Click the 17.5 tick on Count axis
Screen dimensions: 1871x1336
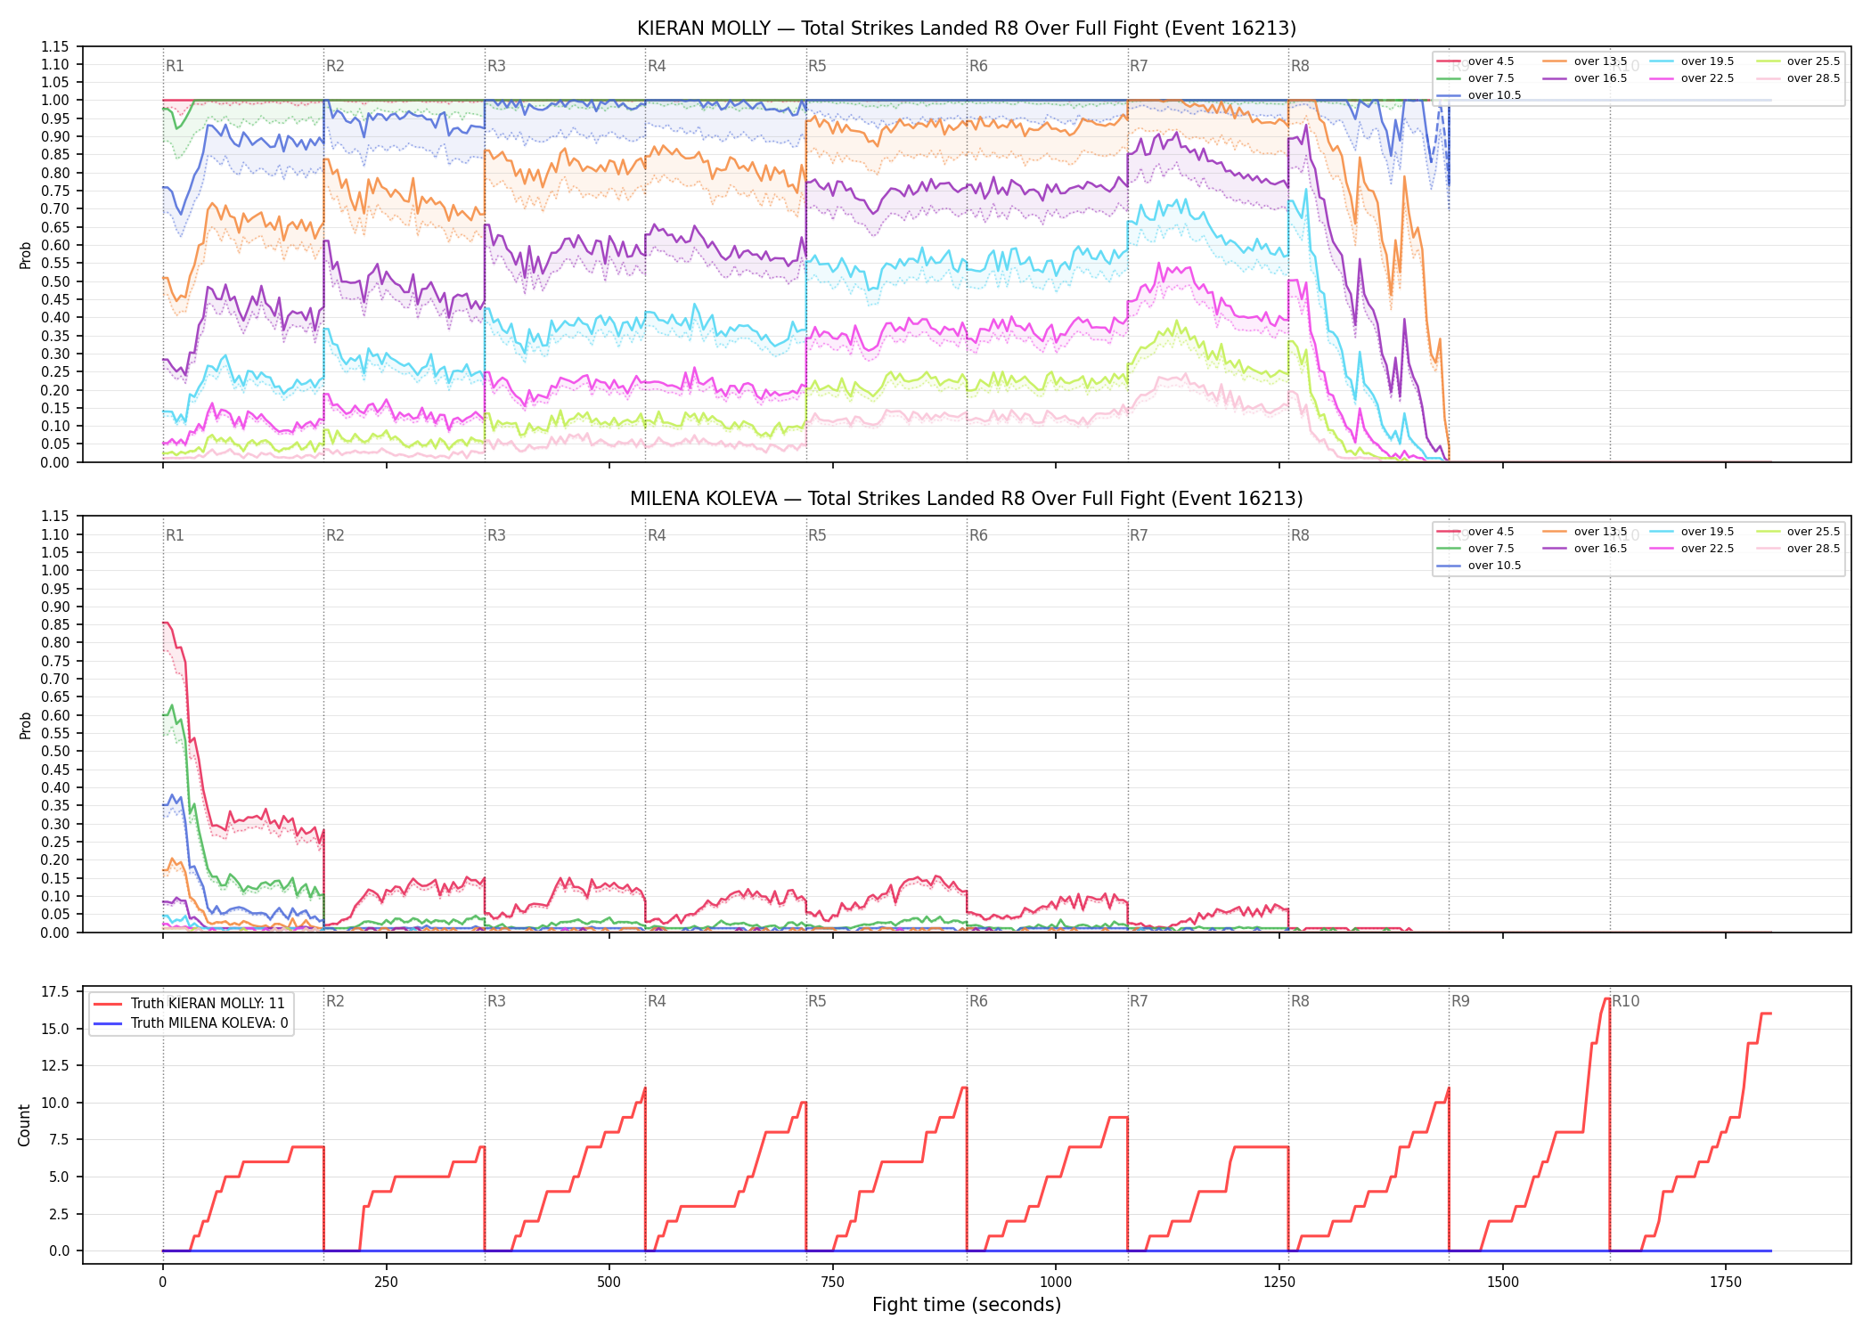(x=55, y=991)
